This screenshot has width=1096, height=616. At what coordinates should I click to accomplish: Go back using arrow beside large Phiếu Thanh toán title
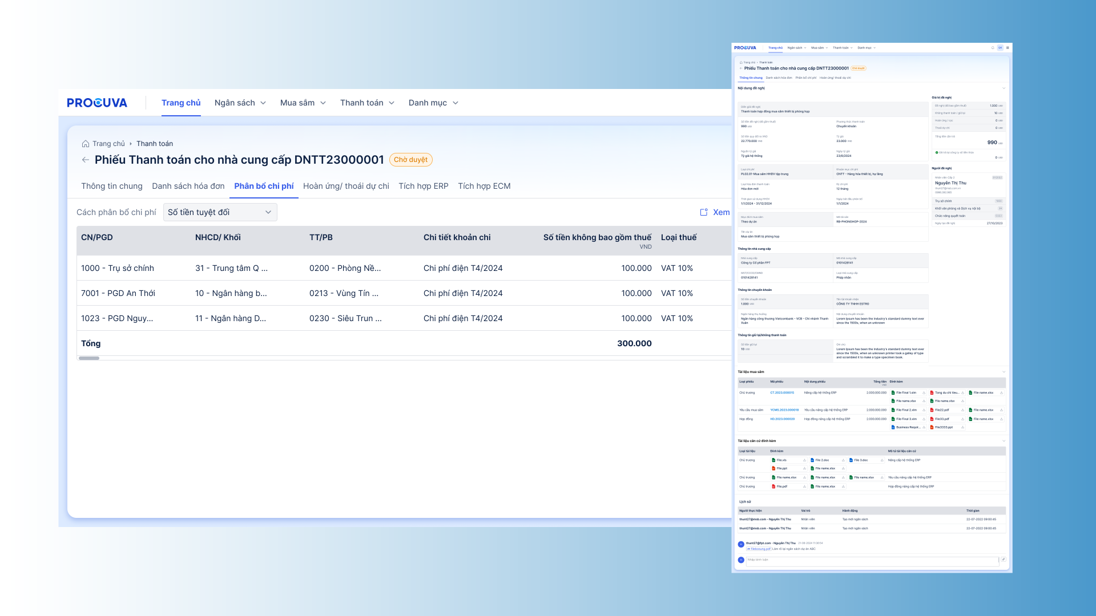coord(86,160)
